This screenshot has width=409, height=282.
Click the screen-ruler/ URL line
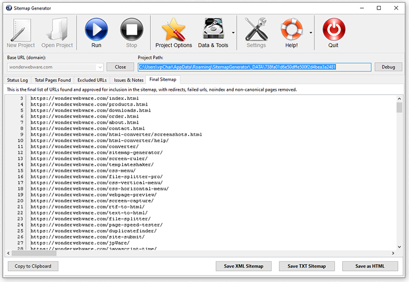coord(89,158)
